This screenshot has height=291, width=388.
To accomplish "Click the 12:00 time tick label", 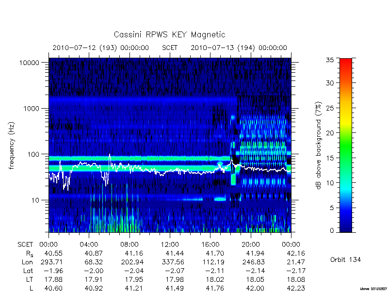I will click(x=170, y=245).
